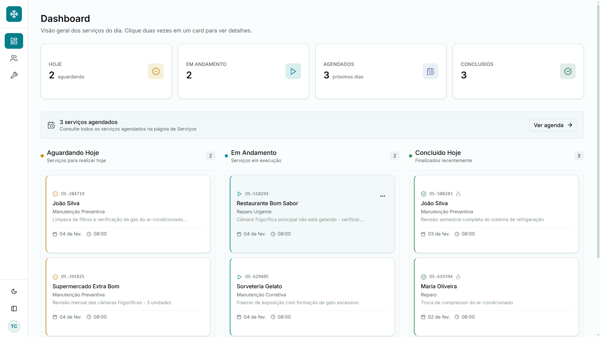The image size is (600, 337).
Task: Click the Agendados summary card
Action: [x=381, y=72]
